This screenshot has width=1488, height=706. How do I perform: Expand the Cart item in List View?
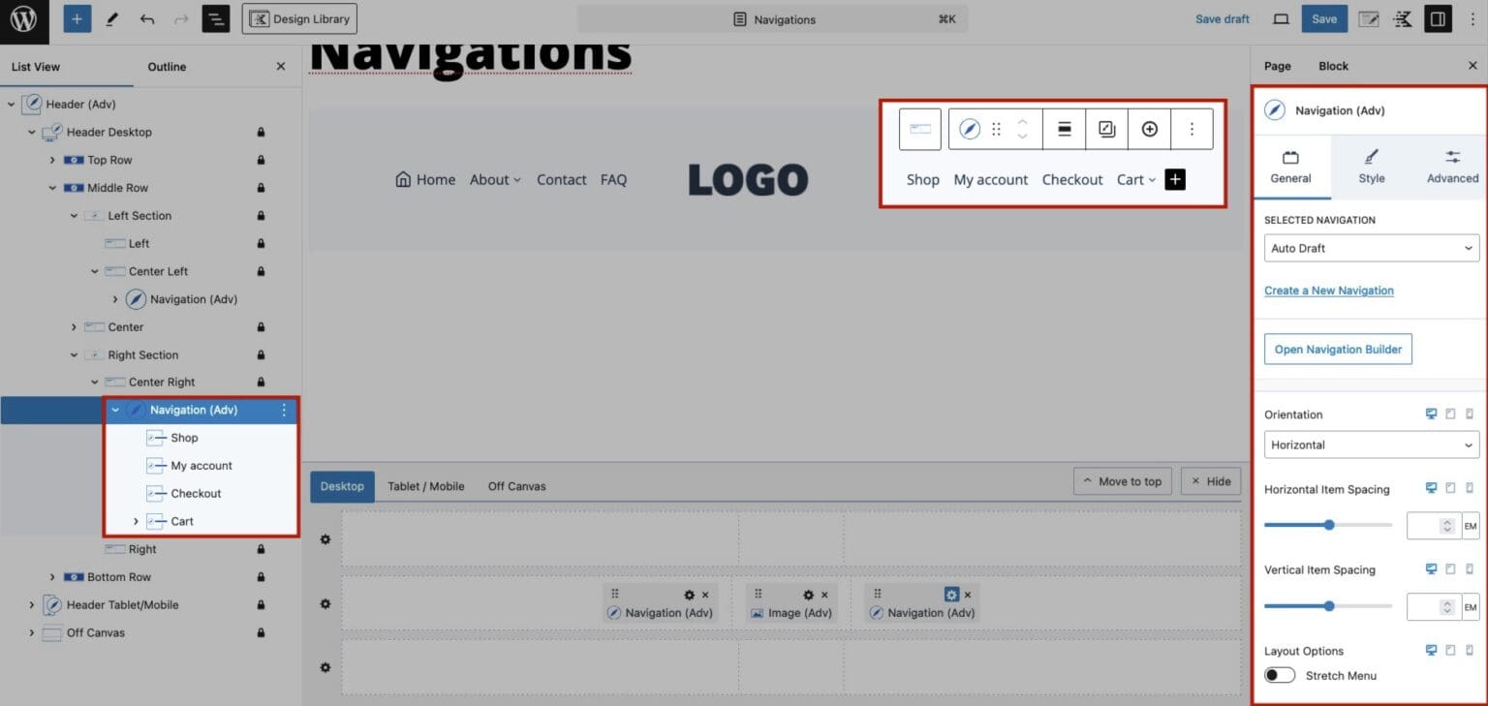(136, 521)
